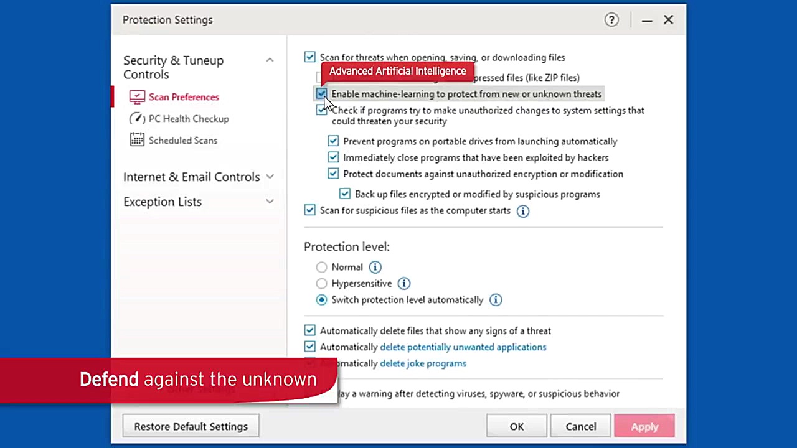Open Scheduled Scans page
This screenshot has height=448, width=797.
point(183,141)
